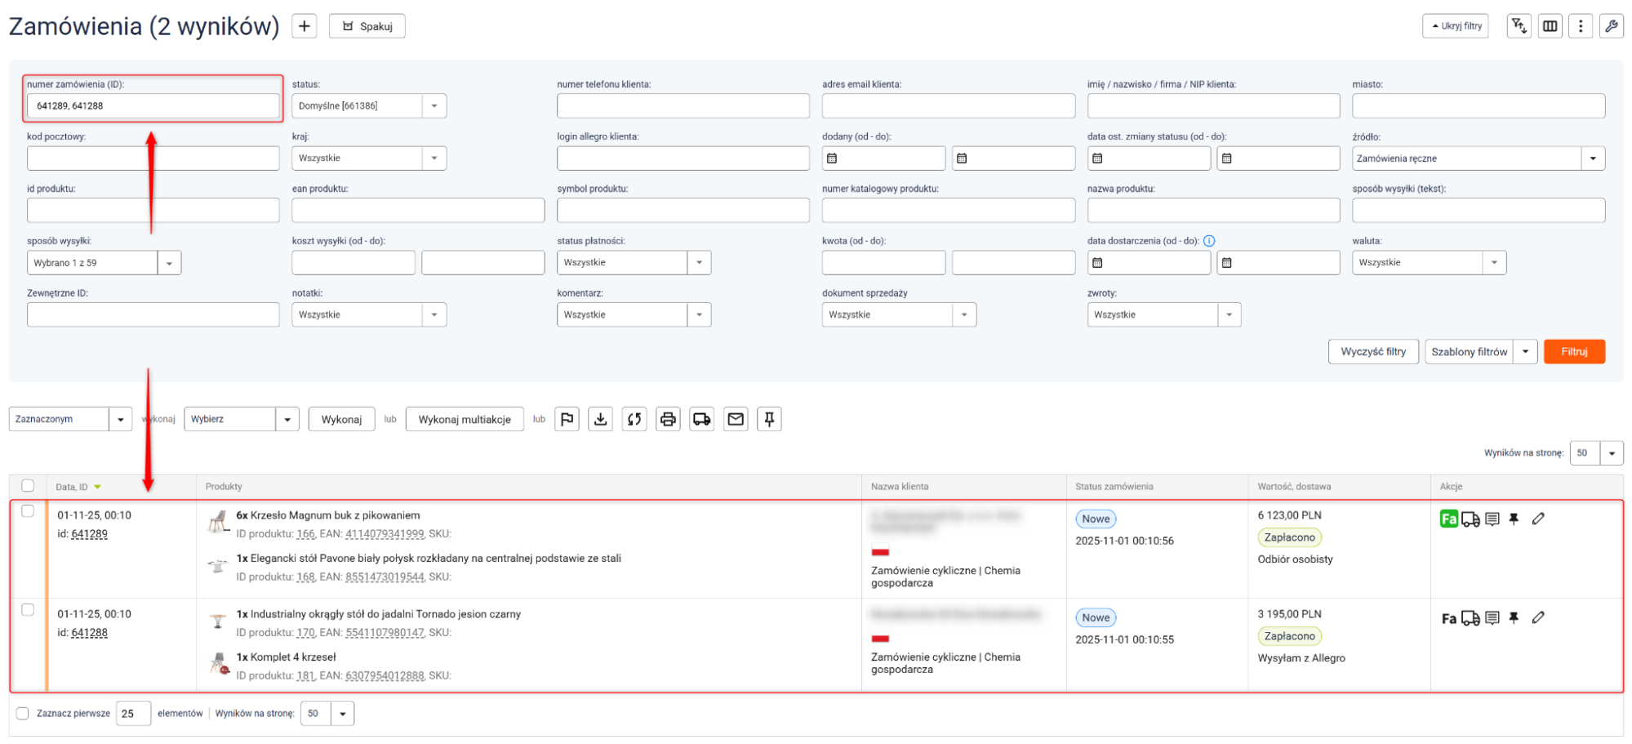Click the flag icon in the actions toolbar

tap(567, 419)
